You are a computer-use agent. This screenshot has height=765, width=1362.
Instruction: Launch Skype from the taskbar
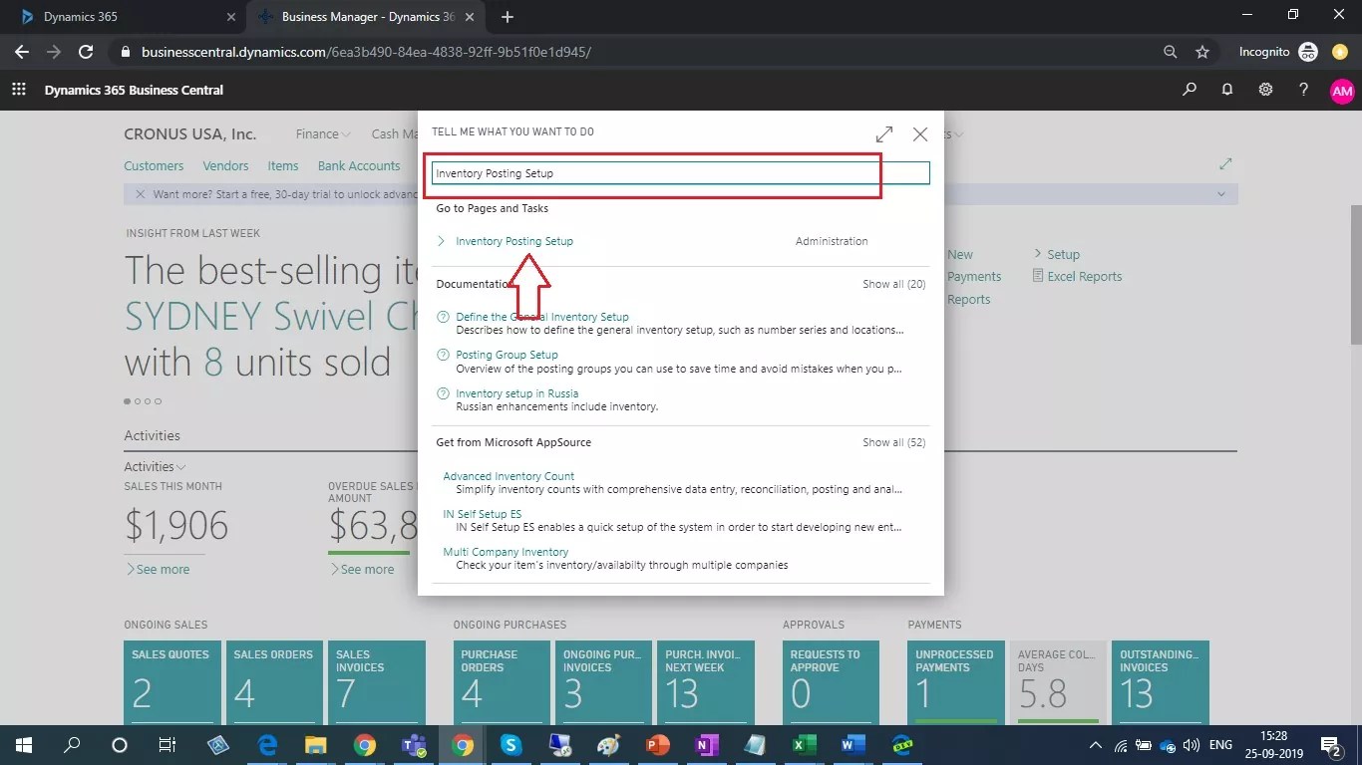[x=511, y=745]
